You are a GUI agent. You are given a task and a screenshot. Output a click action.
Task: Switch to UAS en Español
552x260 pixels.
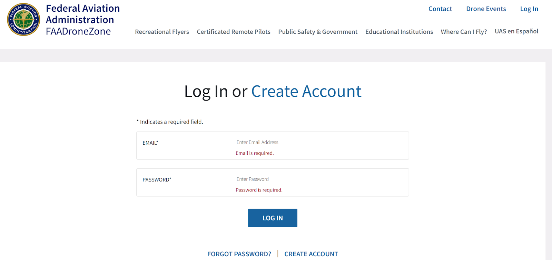(516, 31)
